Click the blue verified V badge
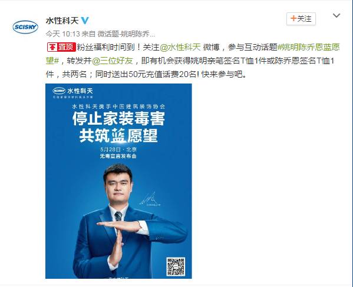The image size is (353, 287). tap(85, 21)
